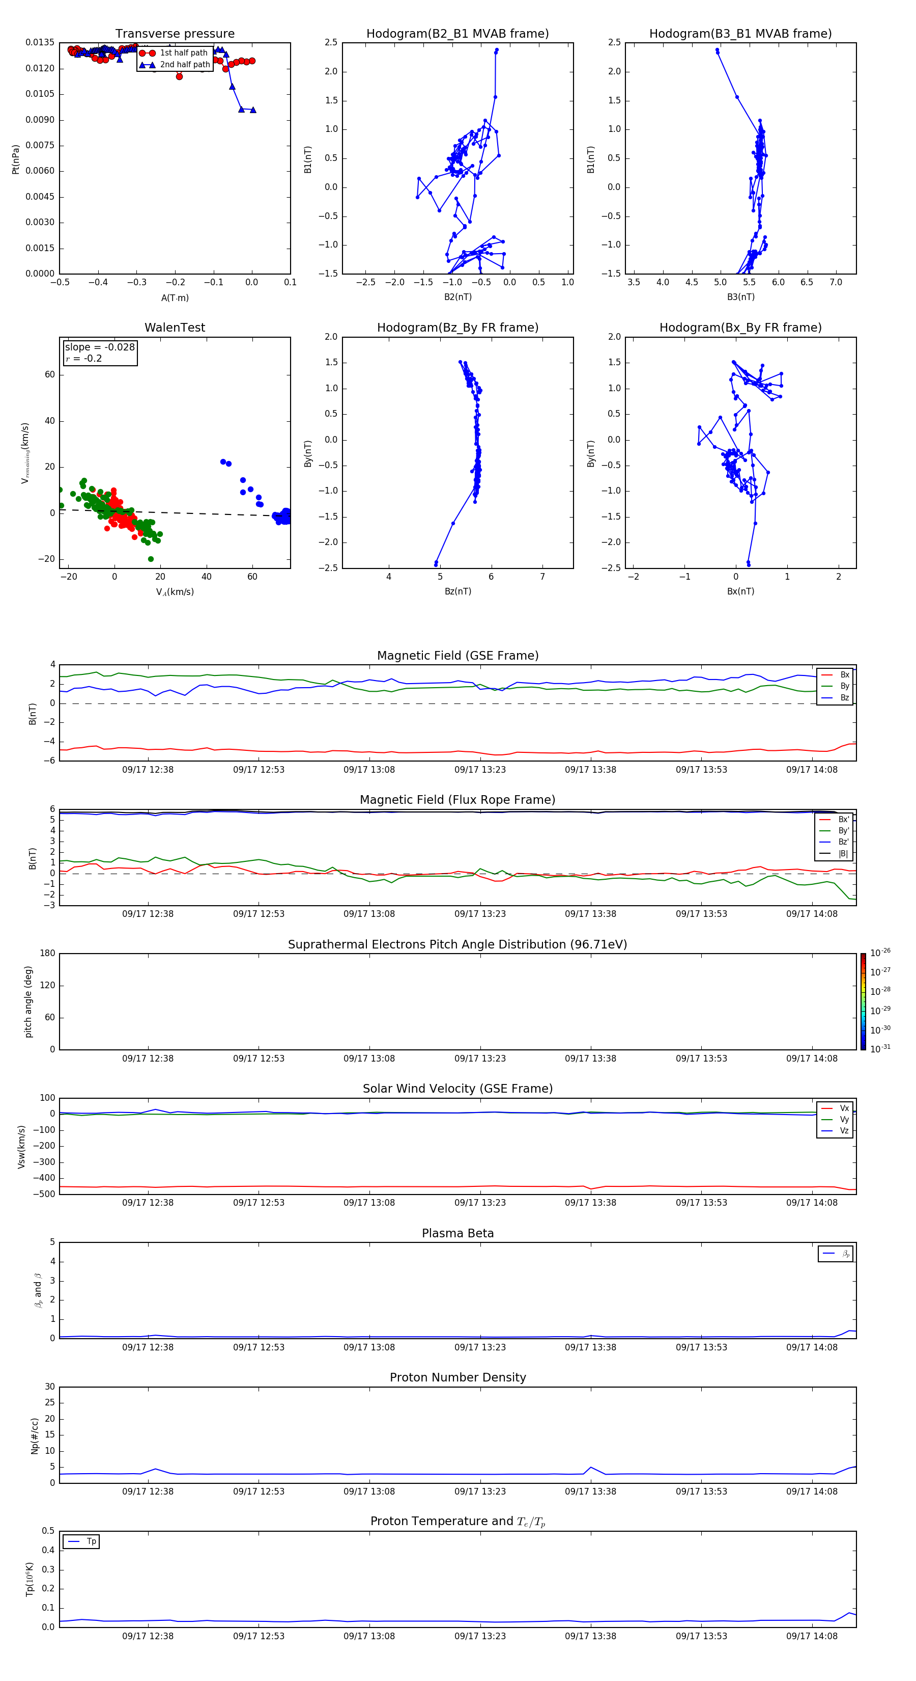Click the "Transverse pressure" plot title
This screenshot has height=1681, width=916.
coord(175,34)
